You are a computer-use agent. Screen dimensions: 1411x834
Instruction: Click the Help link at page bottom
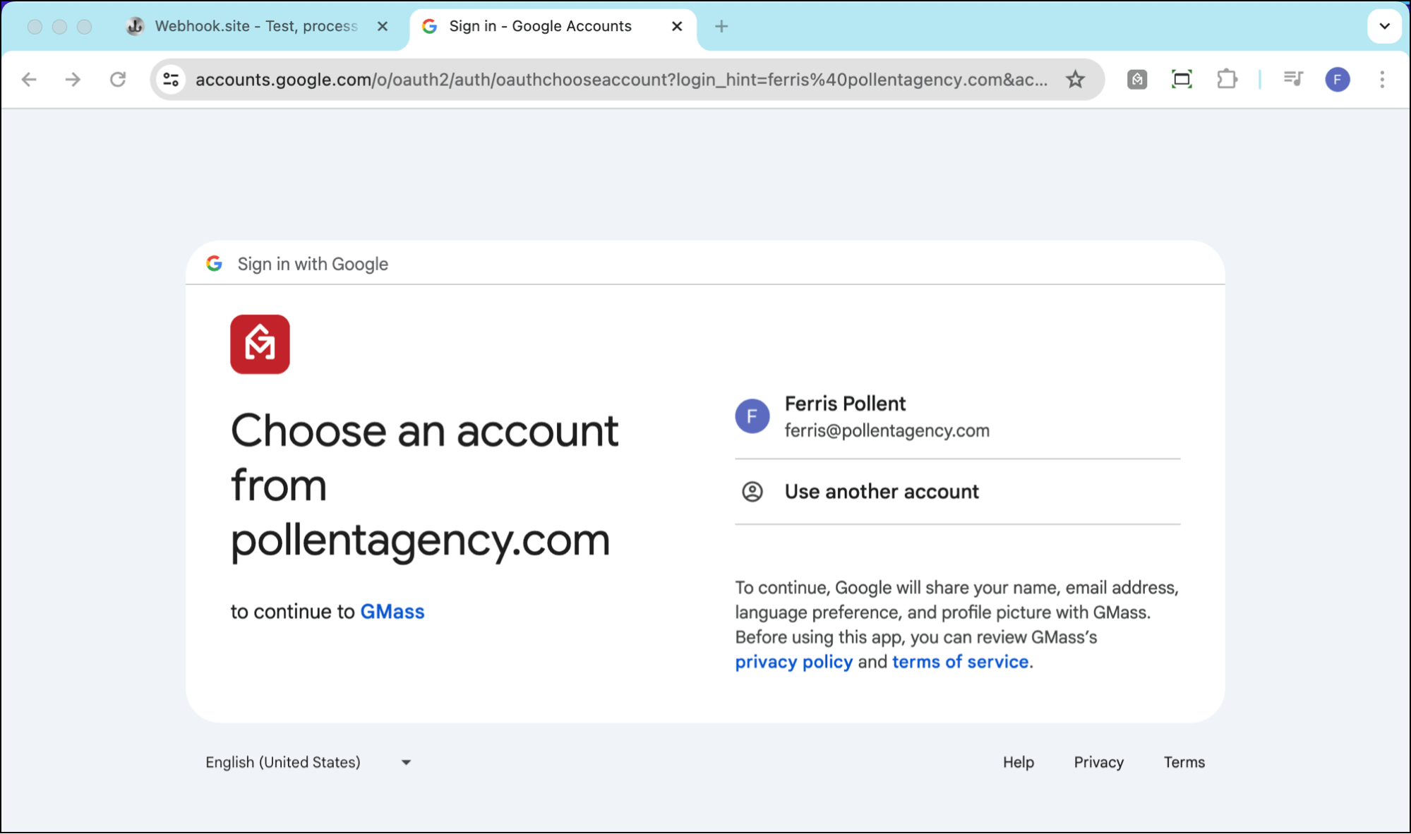[1019, 761]
